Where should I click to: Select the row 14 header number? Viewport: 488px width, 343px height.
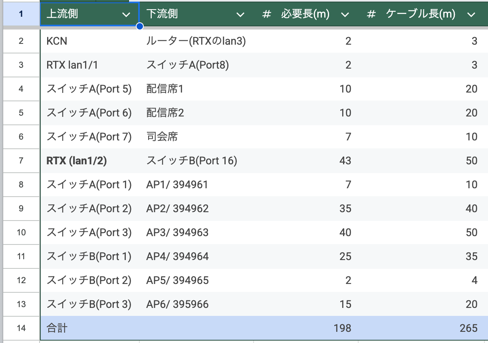[x=21, y=328]
